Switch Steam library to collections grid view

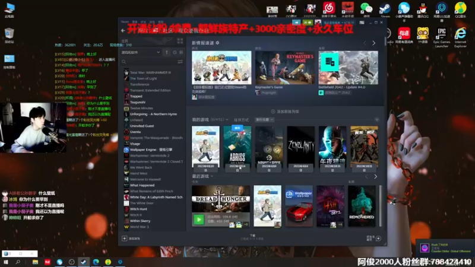[180, 41]
